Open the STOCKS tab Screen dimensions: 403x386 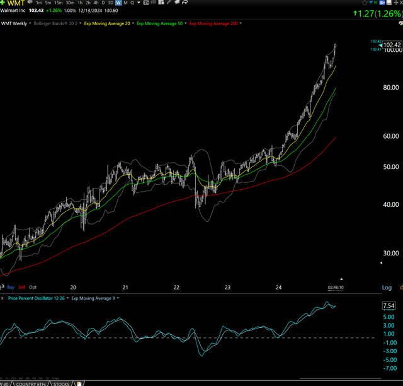pos(61,384)
